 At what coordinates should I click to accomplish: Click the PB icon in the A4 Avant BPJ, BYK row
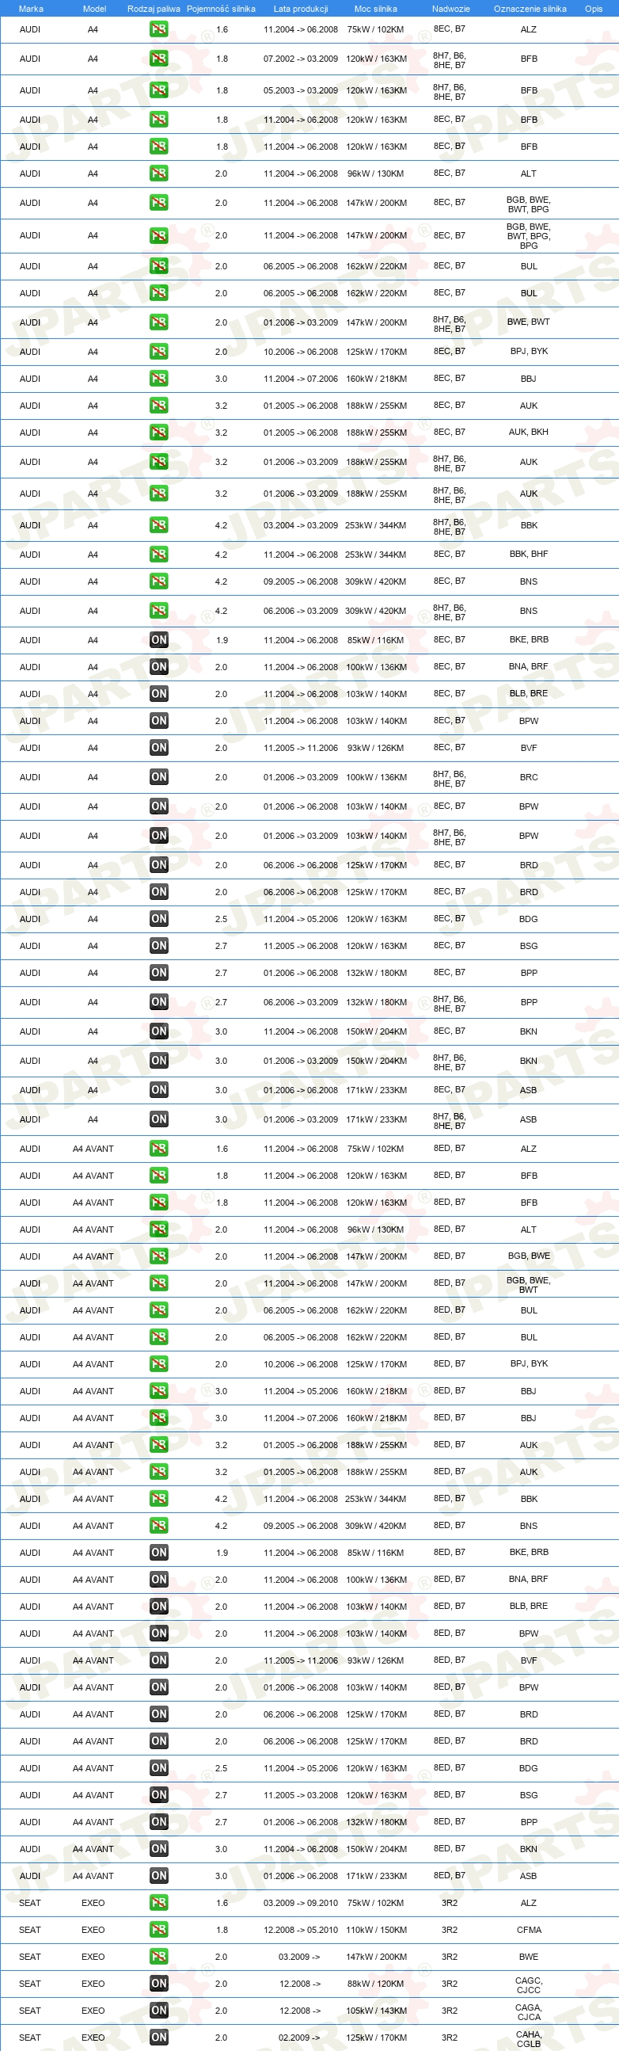158,1364
